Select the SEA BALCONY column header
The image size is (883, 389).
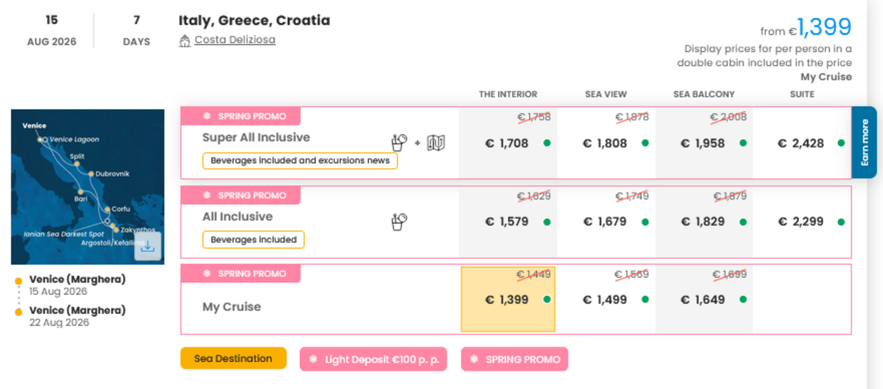tap(704, 94)
